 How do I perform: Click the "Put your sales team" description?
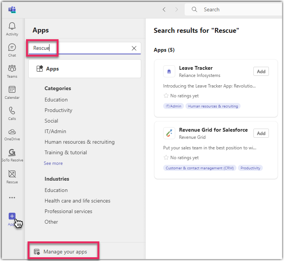coord(210,148)
